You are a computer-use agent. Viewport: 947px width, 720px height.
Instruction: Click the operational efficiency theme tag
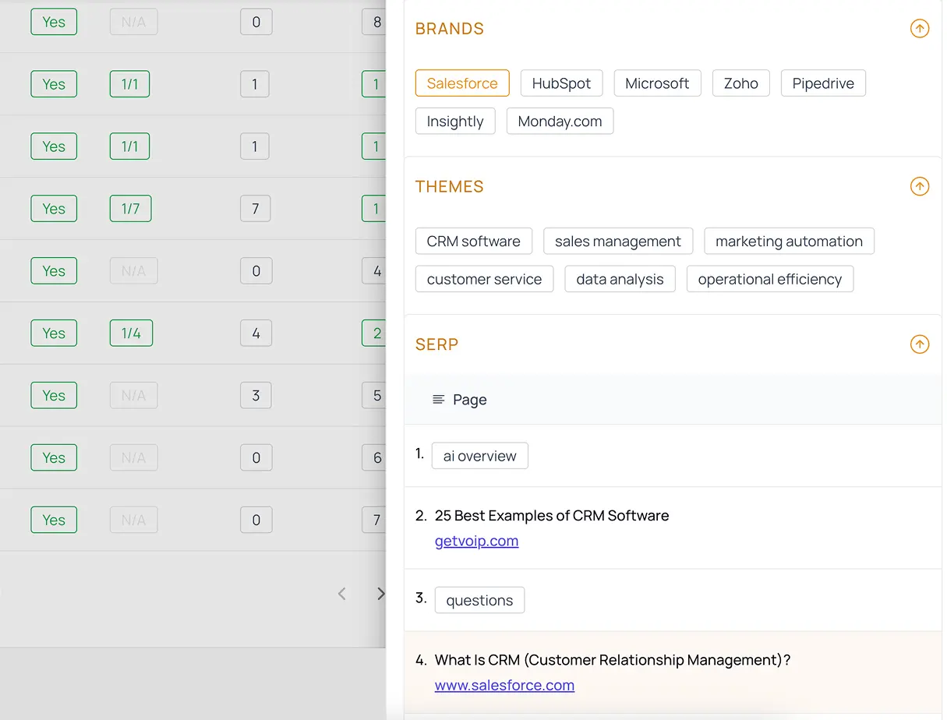pyautogui.click(x=770, y=280)
